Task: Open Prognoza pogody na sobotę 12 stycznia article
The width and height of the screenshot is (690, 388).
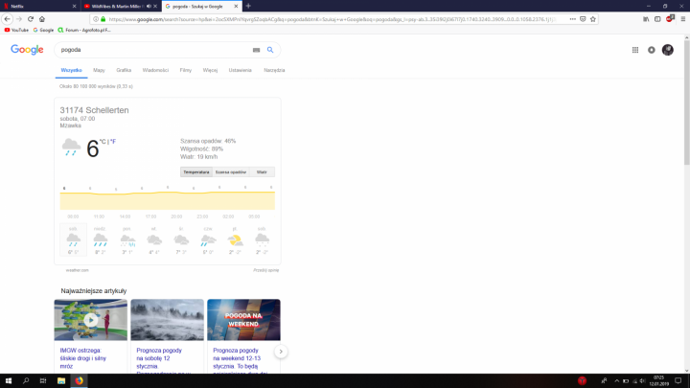Action: (159, 358)
